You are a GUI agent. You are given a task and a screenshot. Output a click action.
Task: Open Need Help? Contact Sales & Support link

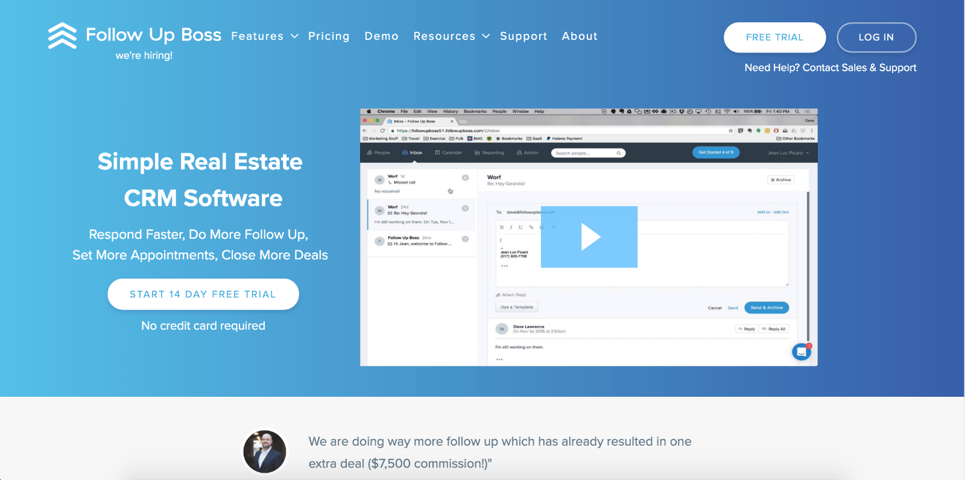(x=831, y=68)
